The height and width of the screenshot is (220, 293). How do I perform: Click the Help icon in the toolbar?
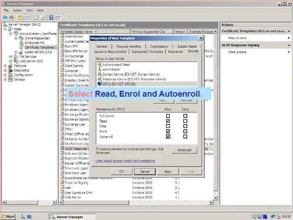51,17
